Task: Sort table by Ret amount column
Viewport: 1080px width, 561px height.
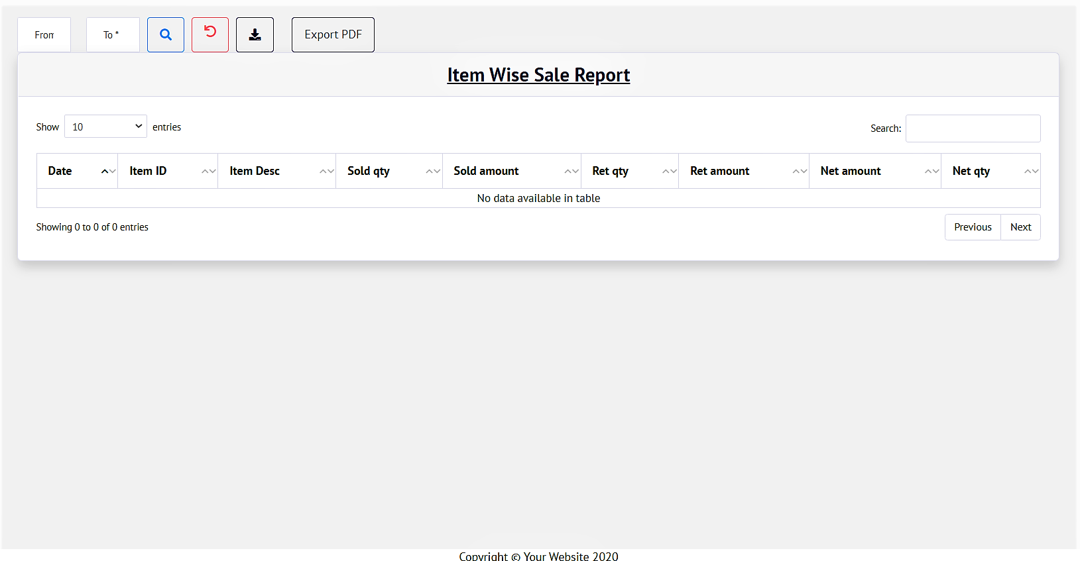Action: pyautogui.click(x=743, y=171)
